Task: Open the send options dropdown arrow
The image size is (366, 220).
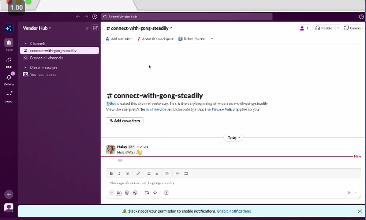Action: click(x=356, y=193)
